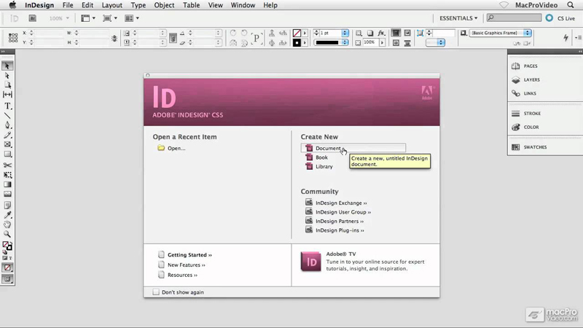This screenshot has width=583, height=328.
Task: Check the Don't show again checkbox
Action: coord(156,292)
